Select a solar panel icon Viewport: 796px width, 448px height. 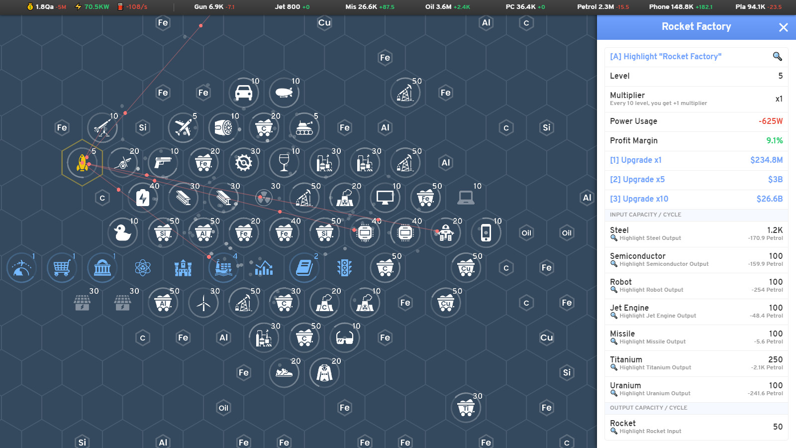(82, 303)
